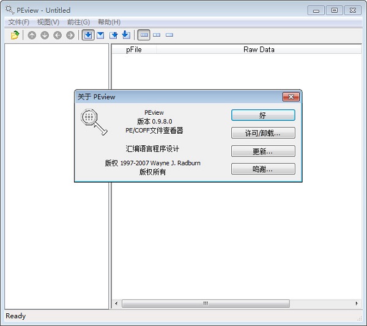Open the 帮助(H) menu
Viewport: 367px width, 326px height.
(x=109, y=22)
